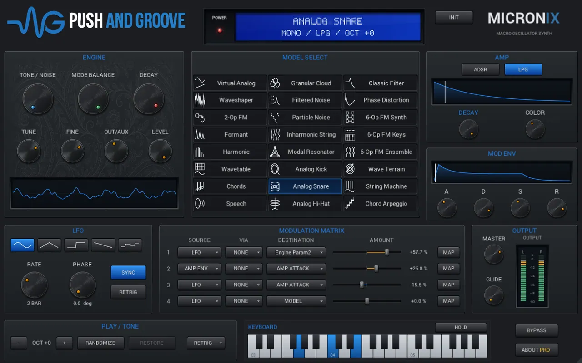Toggle keyboard HOLD

(x=461, y=327)
